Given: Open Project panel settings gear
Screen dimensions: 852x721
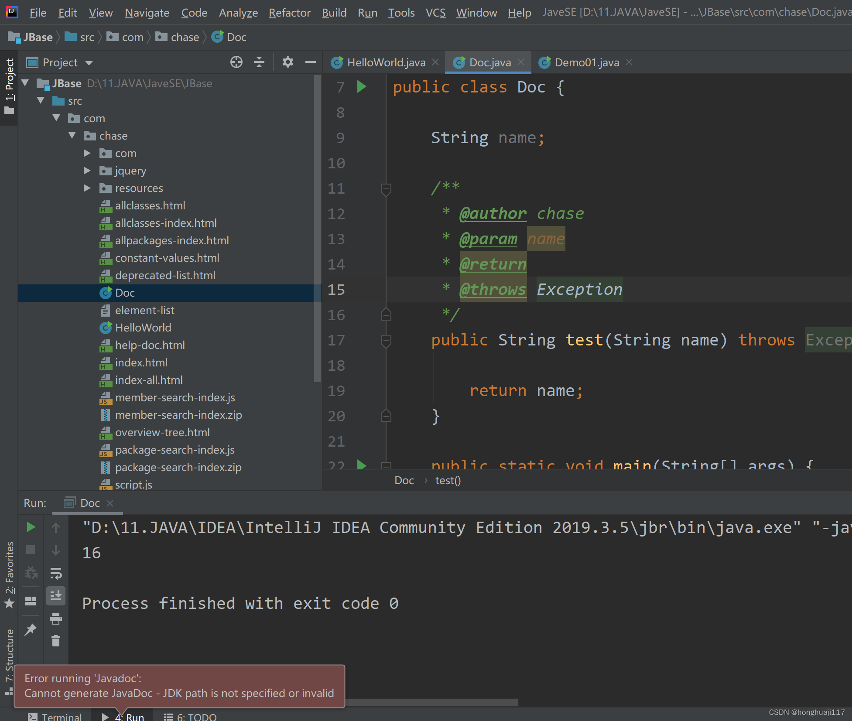Looking at the screenshot, I should tap(287, 62).
